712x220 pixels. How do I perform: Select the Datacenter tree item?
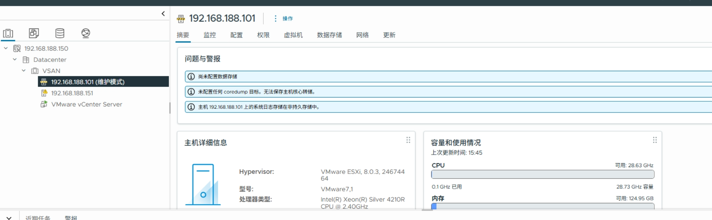(50, 60)
